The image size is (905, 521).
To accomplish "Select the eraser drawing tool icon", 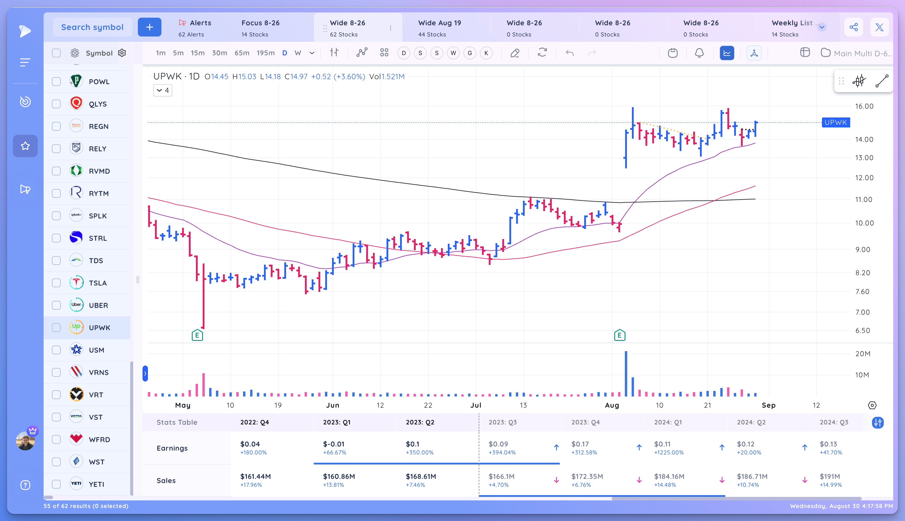I will [x=515, y=53].
